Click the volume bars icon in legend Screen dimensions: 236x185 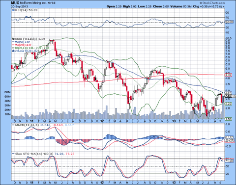pyautogui.click(x=13, y=51)
